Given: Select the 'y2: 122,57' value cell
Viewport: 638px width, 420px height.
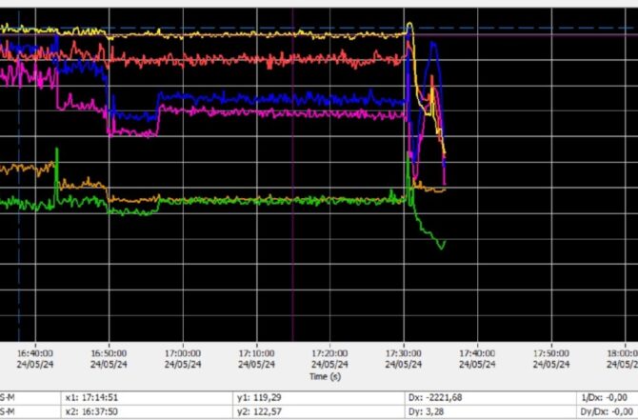Looking at the screenshot, I should point(319,411).
